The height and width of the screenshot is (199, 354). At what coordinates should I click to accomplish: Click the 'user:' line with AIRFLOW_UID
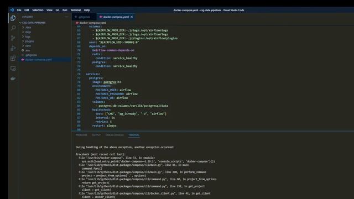tap(114, 42)
